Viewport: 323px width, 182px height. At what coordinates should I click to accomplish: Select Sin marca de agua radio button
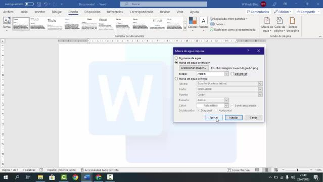pyautogui.click(x=176, y=58)
